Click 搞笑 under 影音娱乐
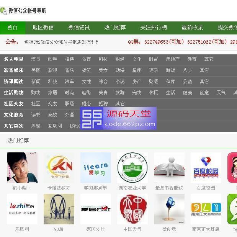The image size is (237, 237). (86, 70)
